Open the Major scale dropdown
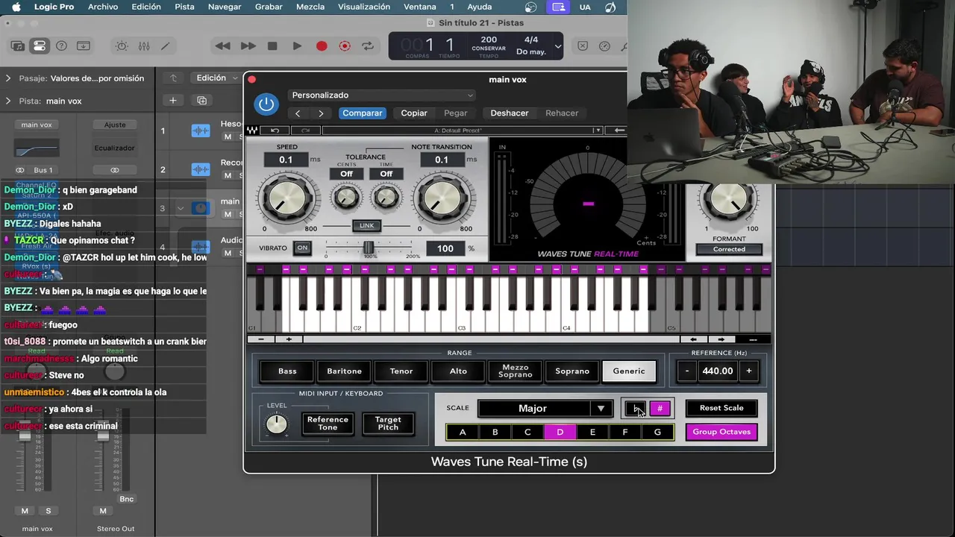This screenshot has height=537, width=955. tap(545, 408)
